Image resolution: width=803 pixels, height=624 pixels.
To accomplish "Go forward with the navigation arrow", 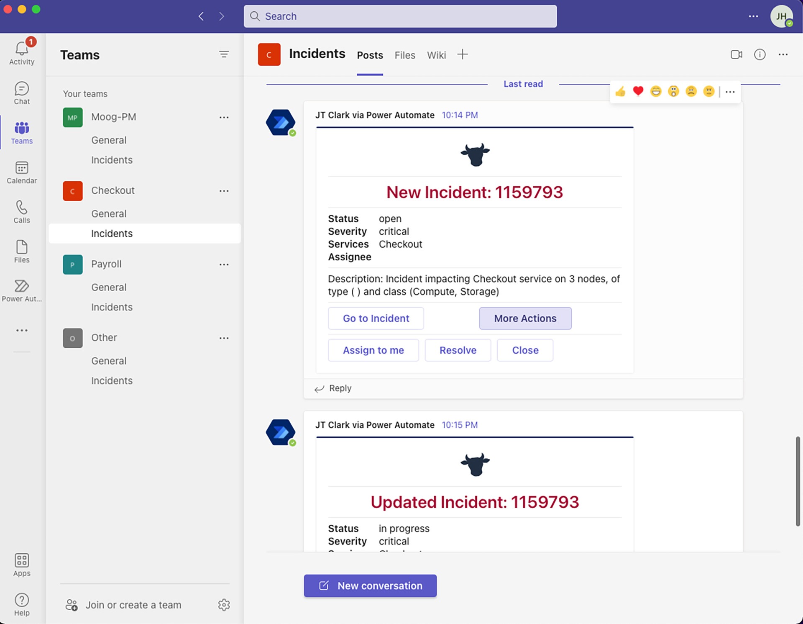I will coord(222,16).
